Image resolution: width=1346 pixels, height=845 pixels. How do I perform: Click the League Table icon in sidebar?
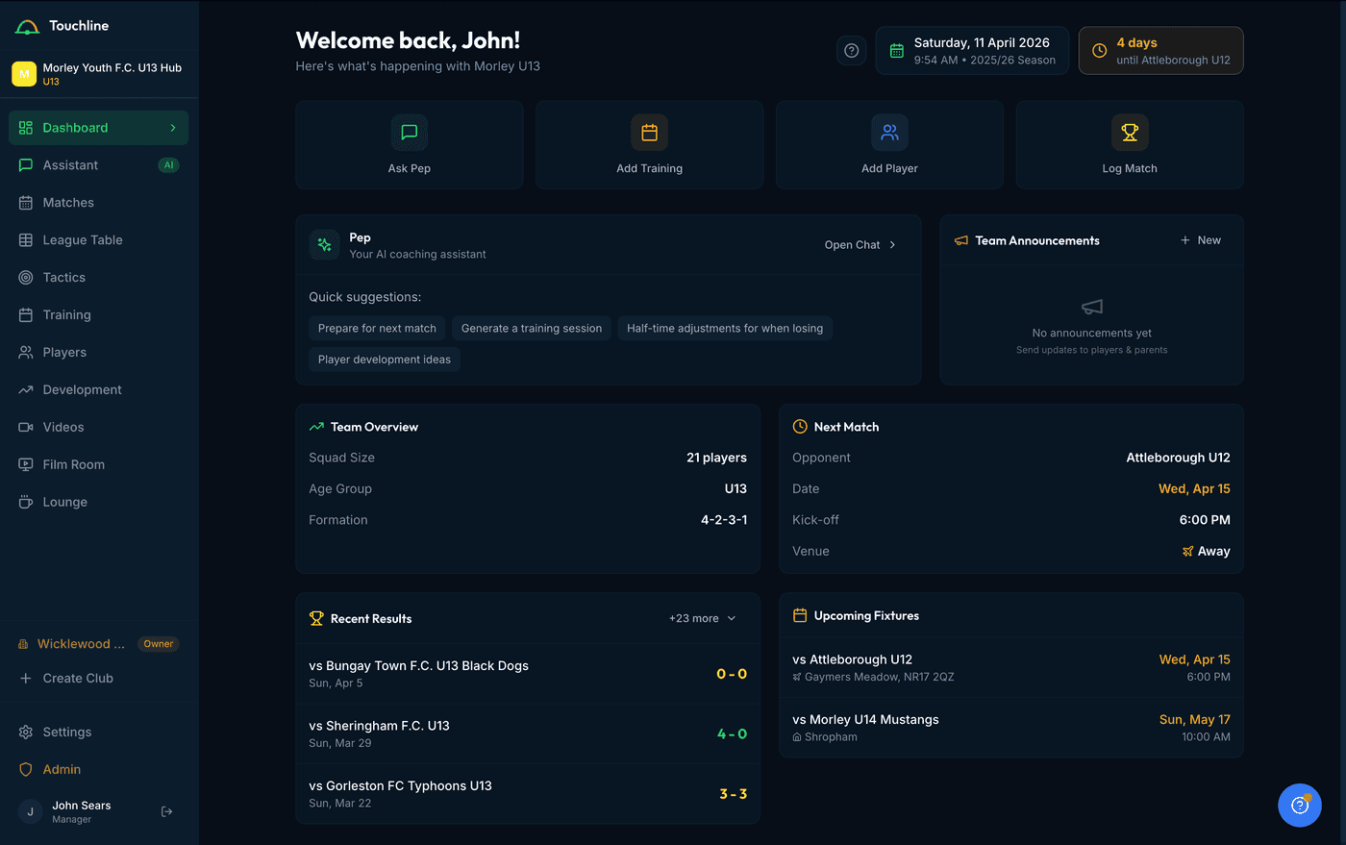click(x=26, y=240)
